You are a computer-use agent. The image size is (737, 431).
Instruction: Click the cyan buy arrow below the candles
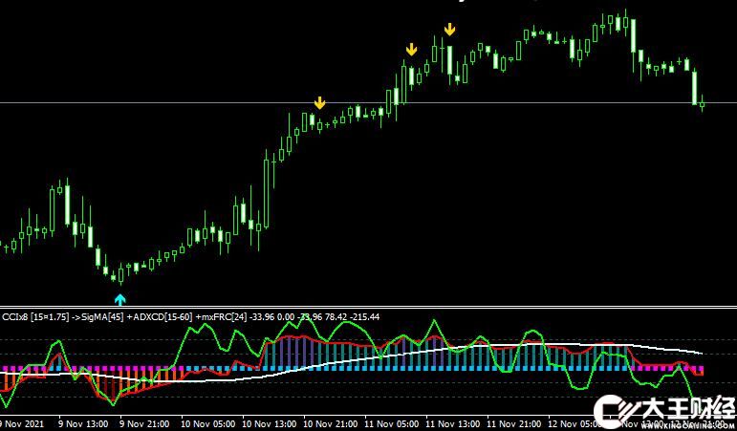point(120,299)
